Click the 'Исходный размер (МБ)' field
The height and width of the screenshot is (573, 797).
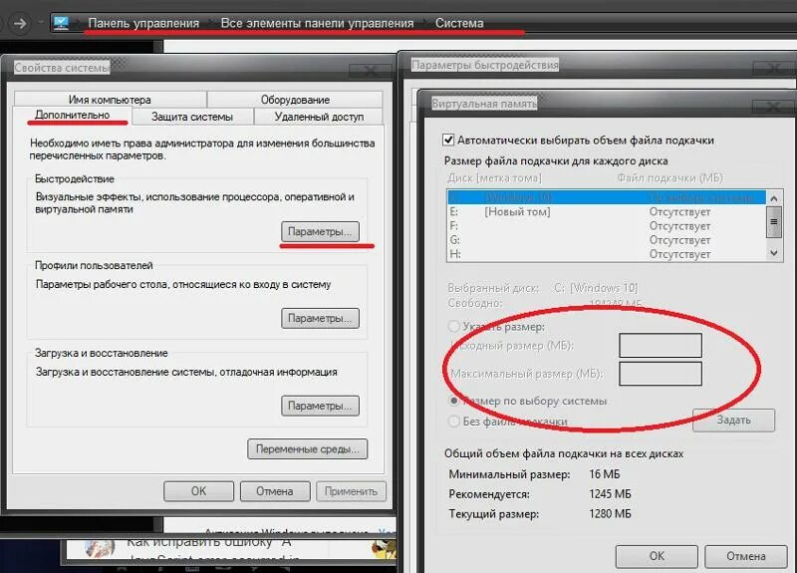[661, 346]
